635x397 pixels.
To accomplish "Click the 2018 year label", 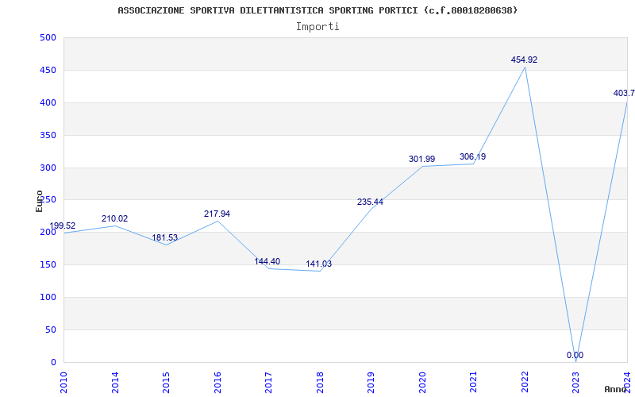I will pyautogui.click(x=321, y=382).
